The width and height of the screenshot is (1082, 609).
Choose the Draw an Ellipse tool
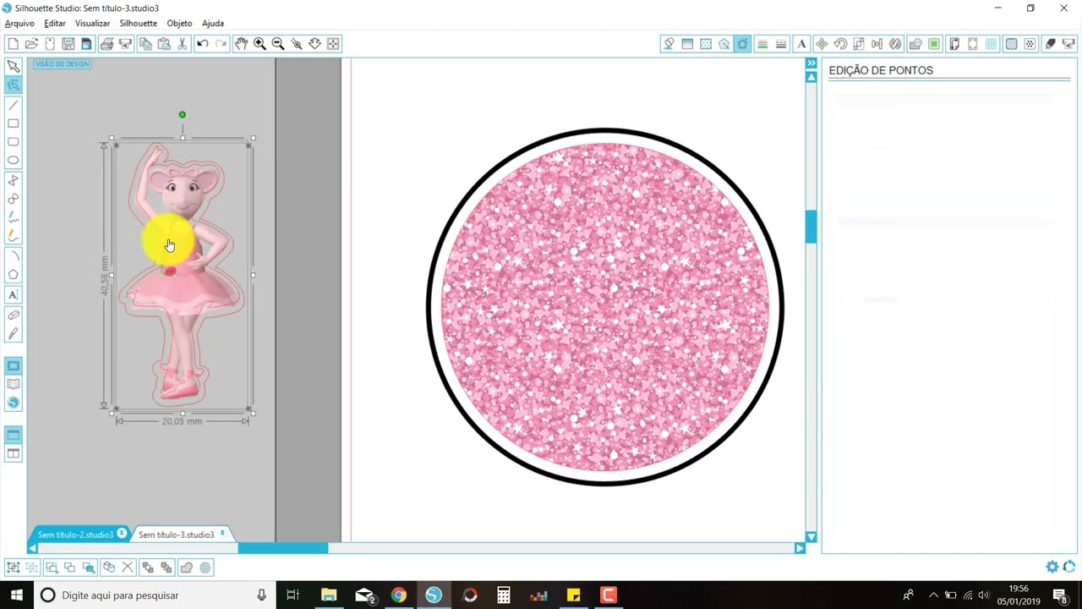[14, 161]
